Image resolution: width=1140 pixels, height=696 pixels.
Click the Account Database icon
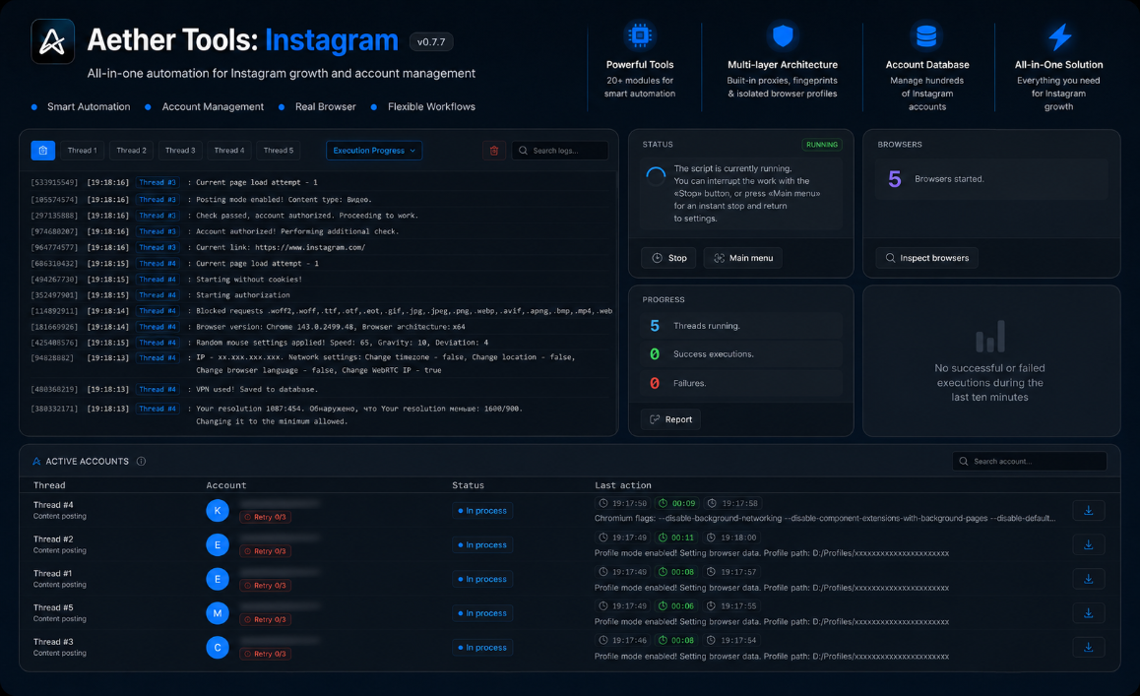[x=926, y=34]
